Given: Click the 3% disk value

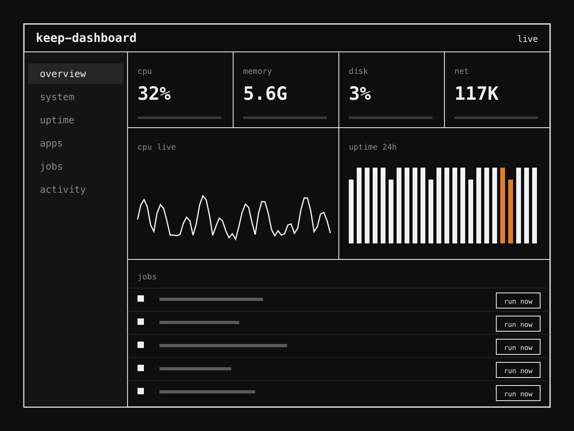Looking at the screenshot, I should [360, 94].
